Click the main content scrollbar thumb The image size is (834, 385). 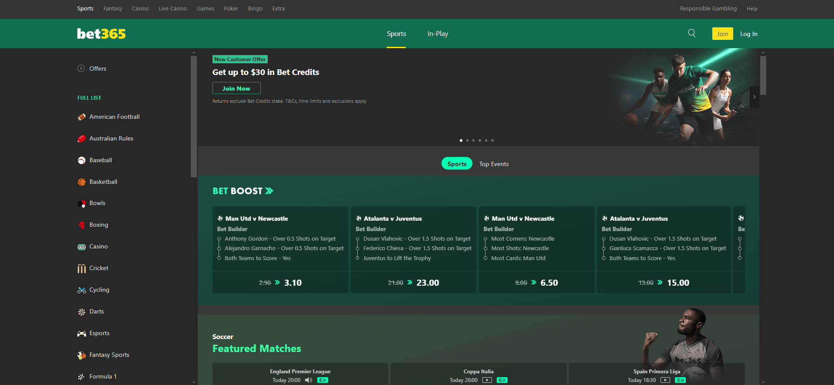coord(763,75)
